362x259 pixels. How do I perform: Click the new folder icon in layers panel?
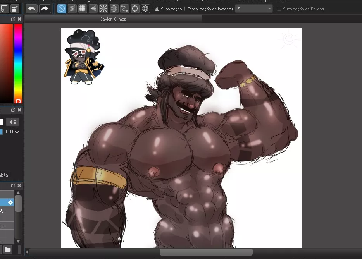click(8, 249)
